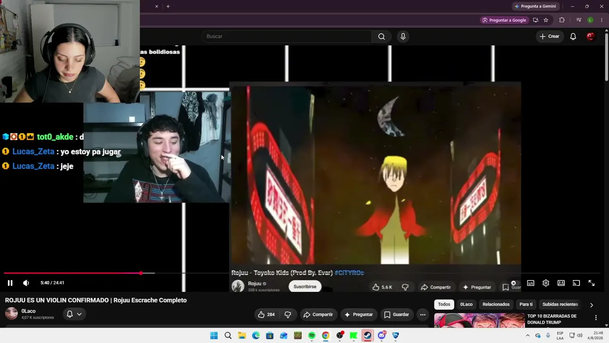Viewport: 609px width, 343px height.
Task: Open Discord from the taskbar
Action: coord(382,335)
